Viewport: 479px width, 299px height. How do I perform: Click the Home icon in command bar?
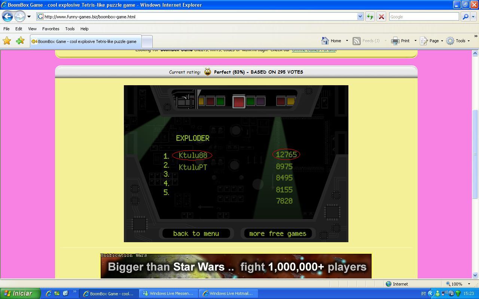point(325,41)
